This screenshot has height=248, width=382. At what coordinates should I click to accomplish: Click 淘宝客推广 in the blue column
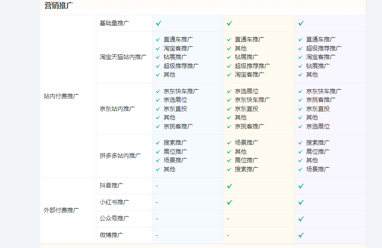tap(178, 48)
